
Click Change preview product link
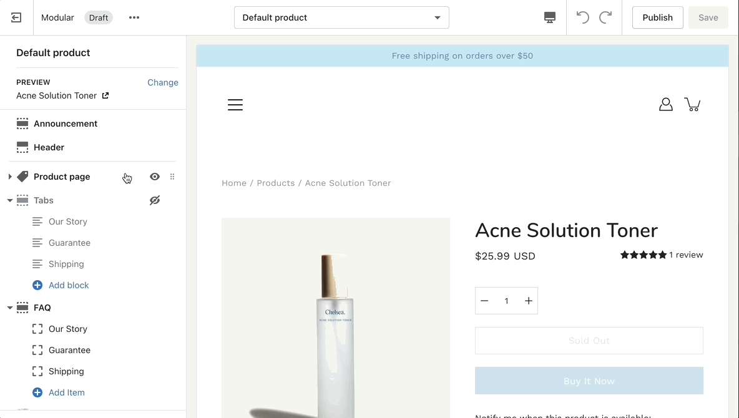click(x=163, y=82)
